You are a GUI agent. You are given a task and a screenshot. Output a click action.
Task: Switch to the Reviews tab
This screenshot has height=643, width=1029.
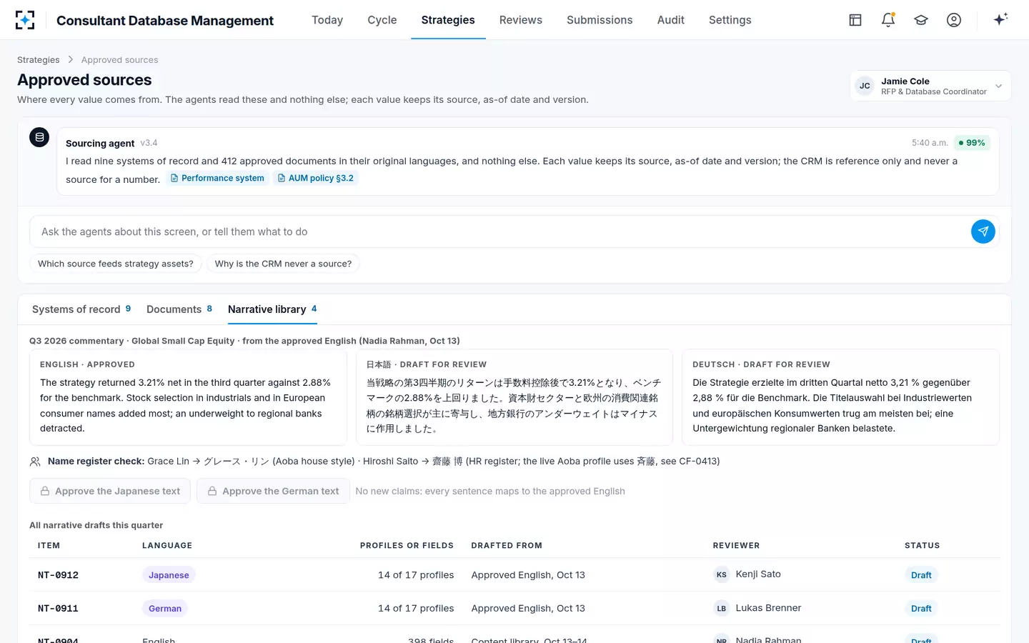(521, 20)
